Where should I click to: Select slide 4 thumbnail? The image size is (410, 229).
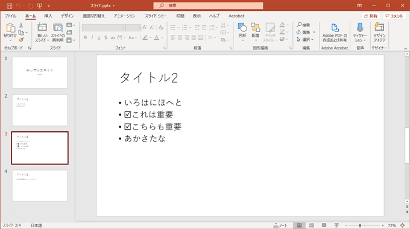[40, 186]
